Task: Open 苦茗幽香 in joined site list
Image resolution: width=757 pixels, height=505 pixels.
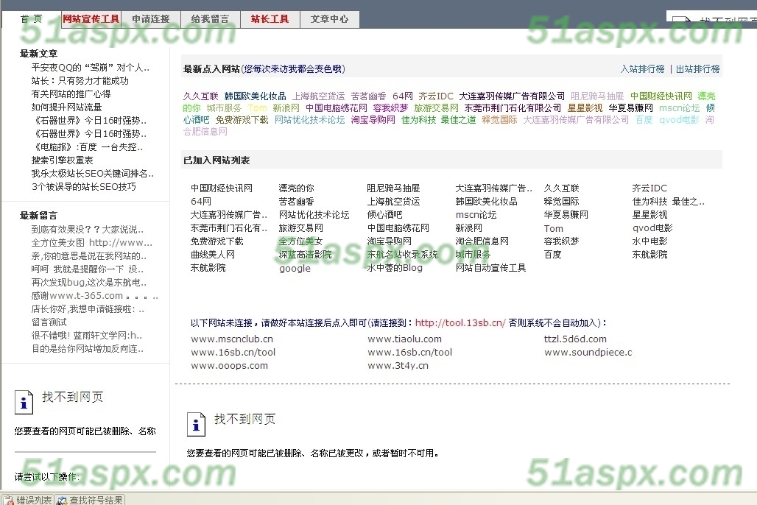Action: [x=297, y=201]
